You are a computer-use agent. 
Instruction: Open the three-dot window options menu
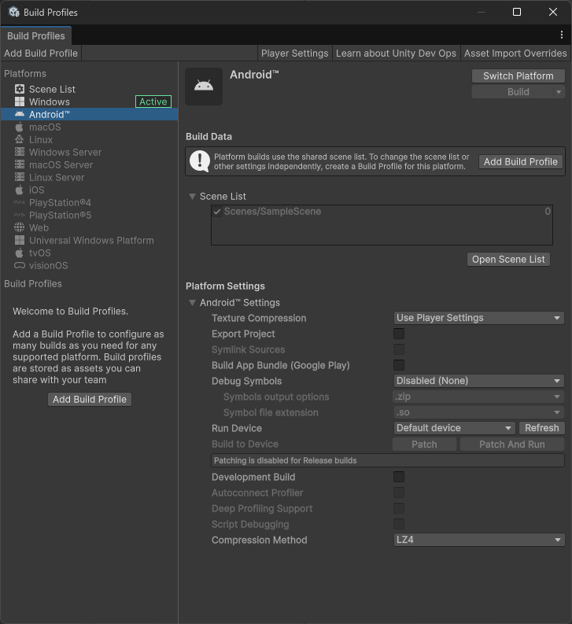pos(561,35)
